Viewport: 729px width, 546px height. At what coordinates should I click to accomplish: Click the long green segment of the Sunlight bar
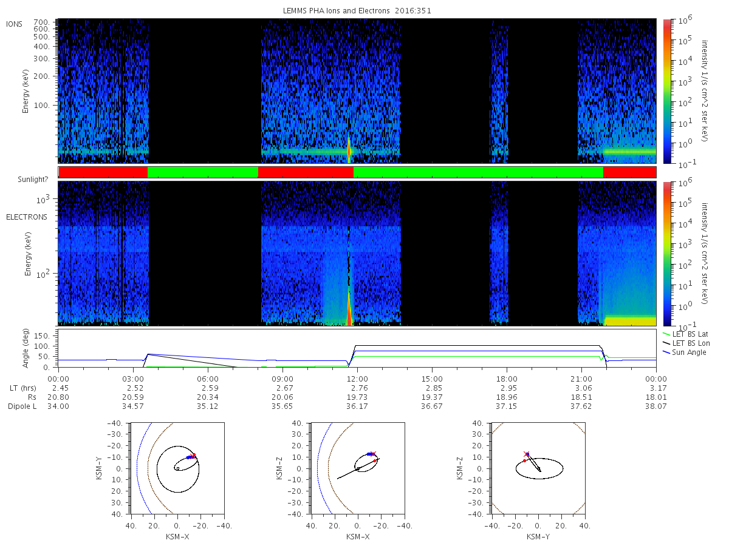(x=478, y=172)
